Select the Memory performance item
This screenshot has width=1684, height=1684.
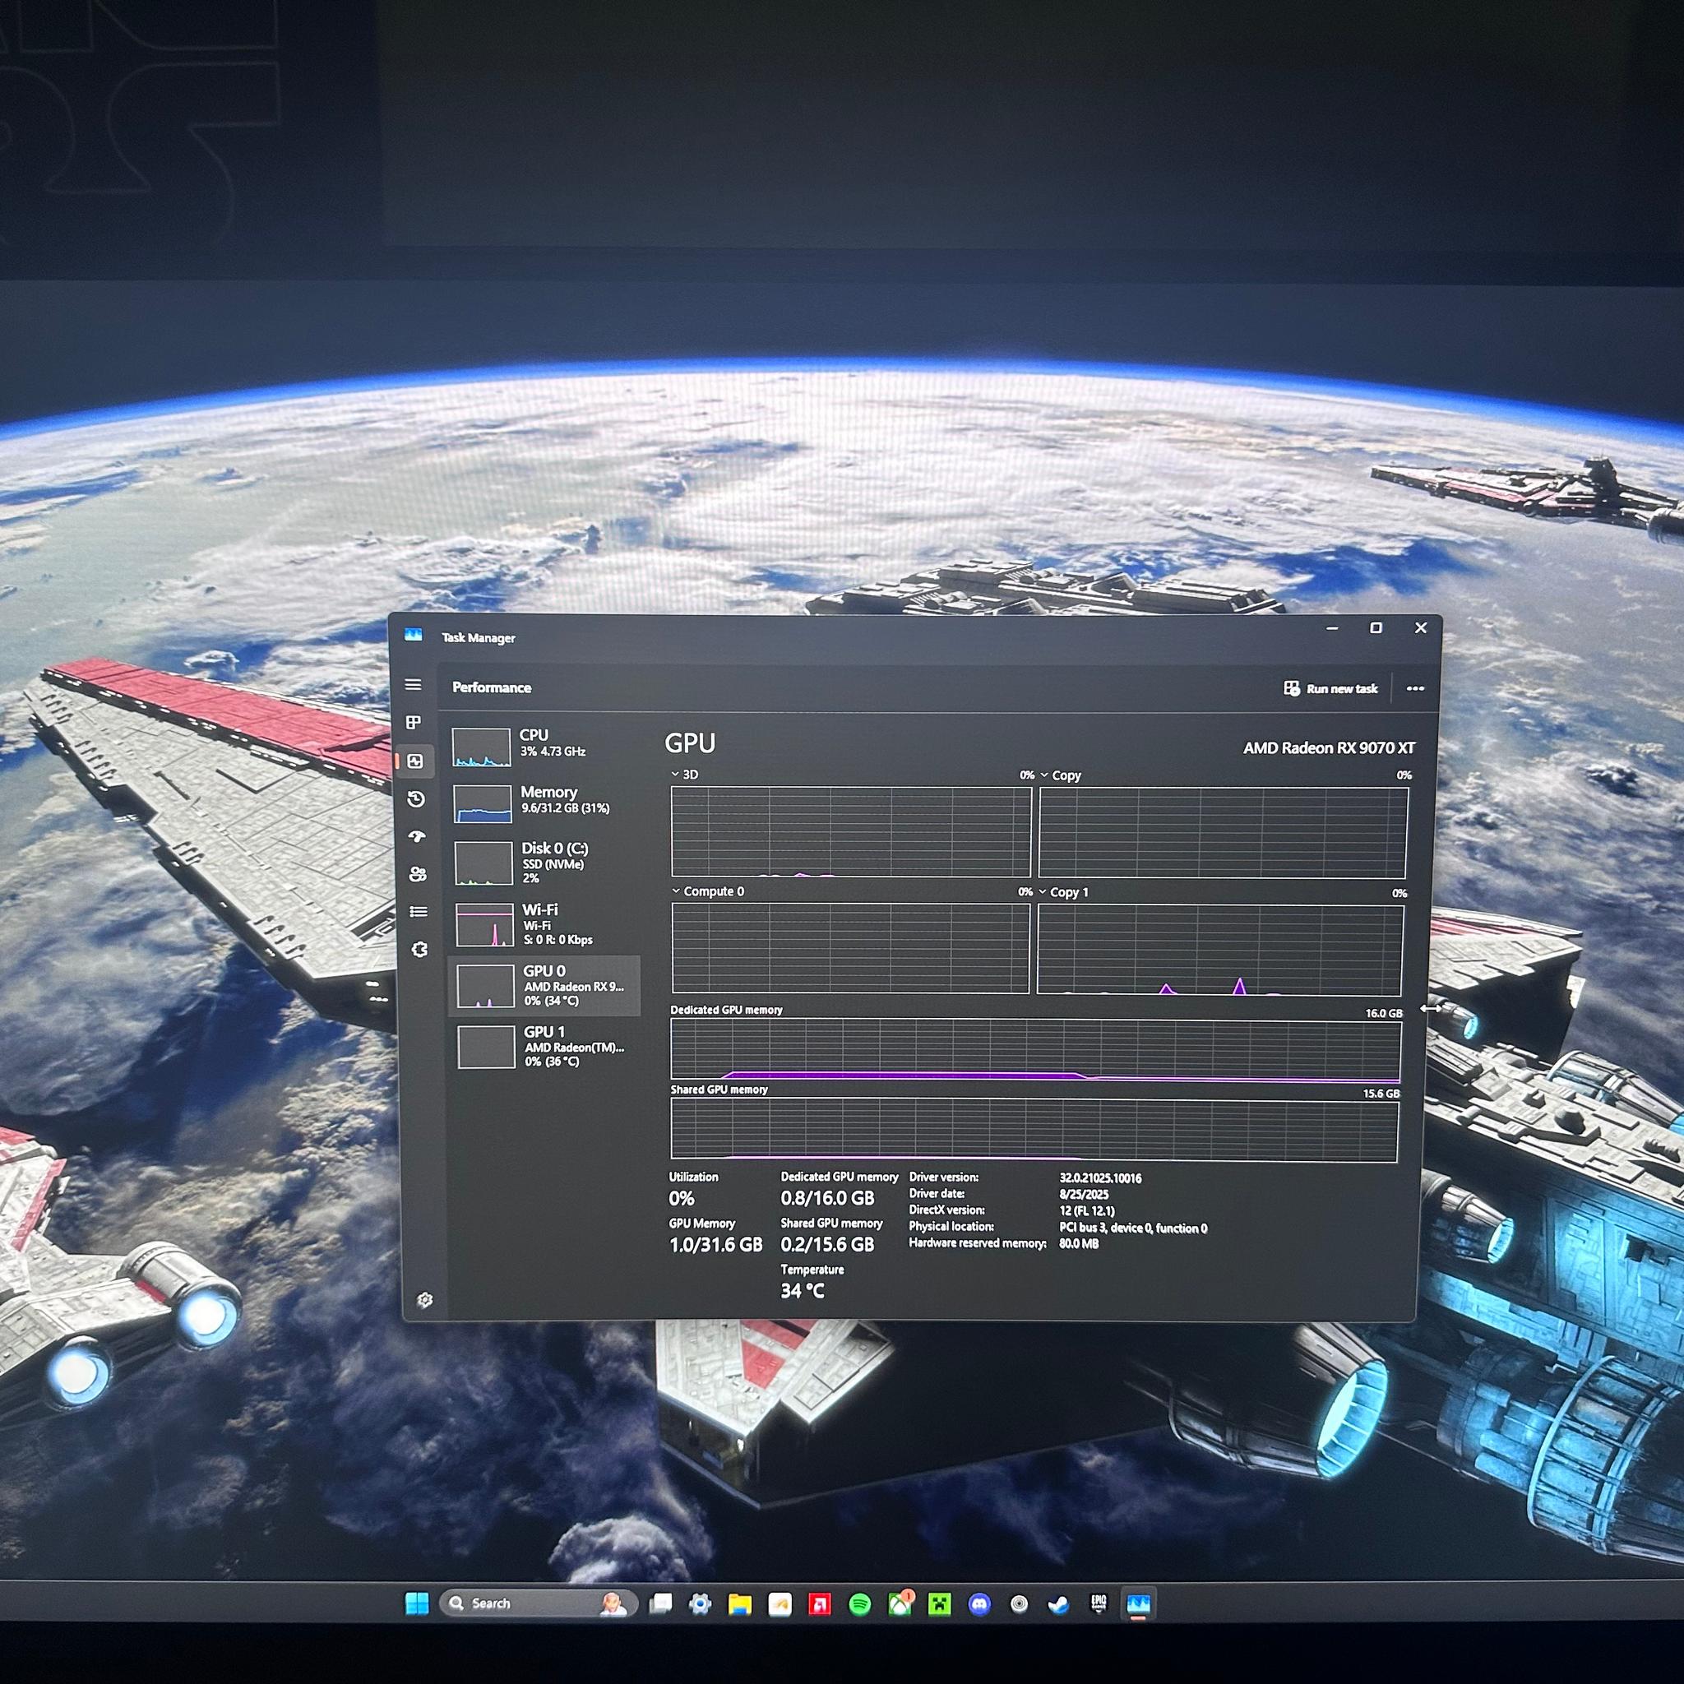pyautogui.click(x=543, y=802)
